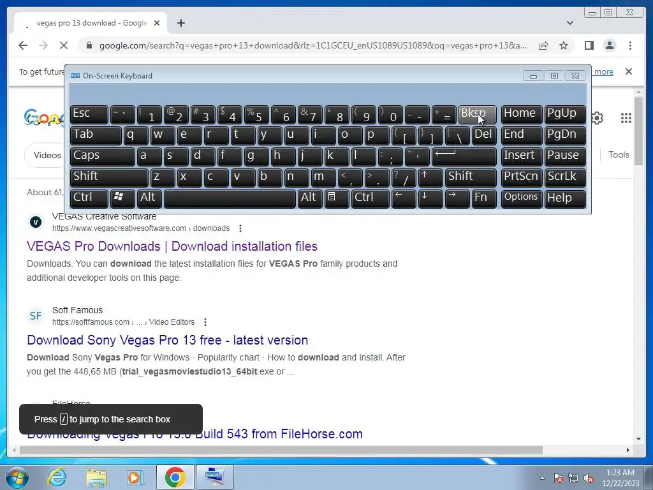View site info via the lock icon
This screenshot has height=490, width=653.
pyautogui.click(x=89, y=45)
